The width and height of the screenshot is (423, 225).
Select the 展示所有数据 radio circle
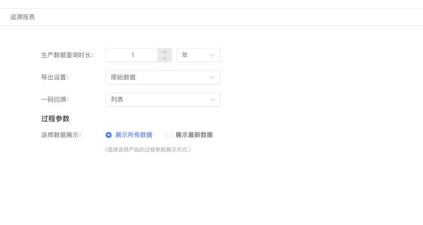(x=108, y=135)
